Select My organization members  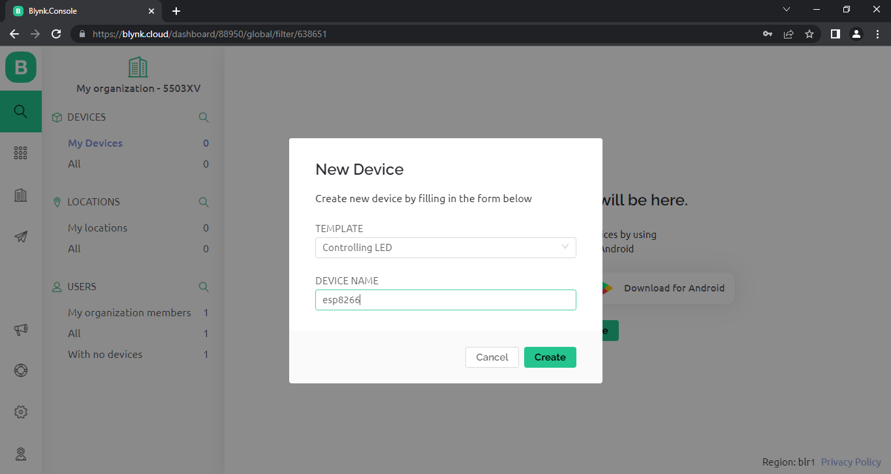[x=129, y=313]
